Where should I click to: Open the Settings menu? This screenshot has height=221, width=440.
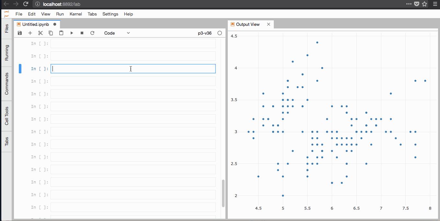click(110, 14)
